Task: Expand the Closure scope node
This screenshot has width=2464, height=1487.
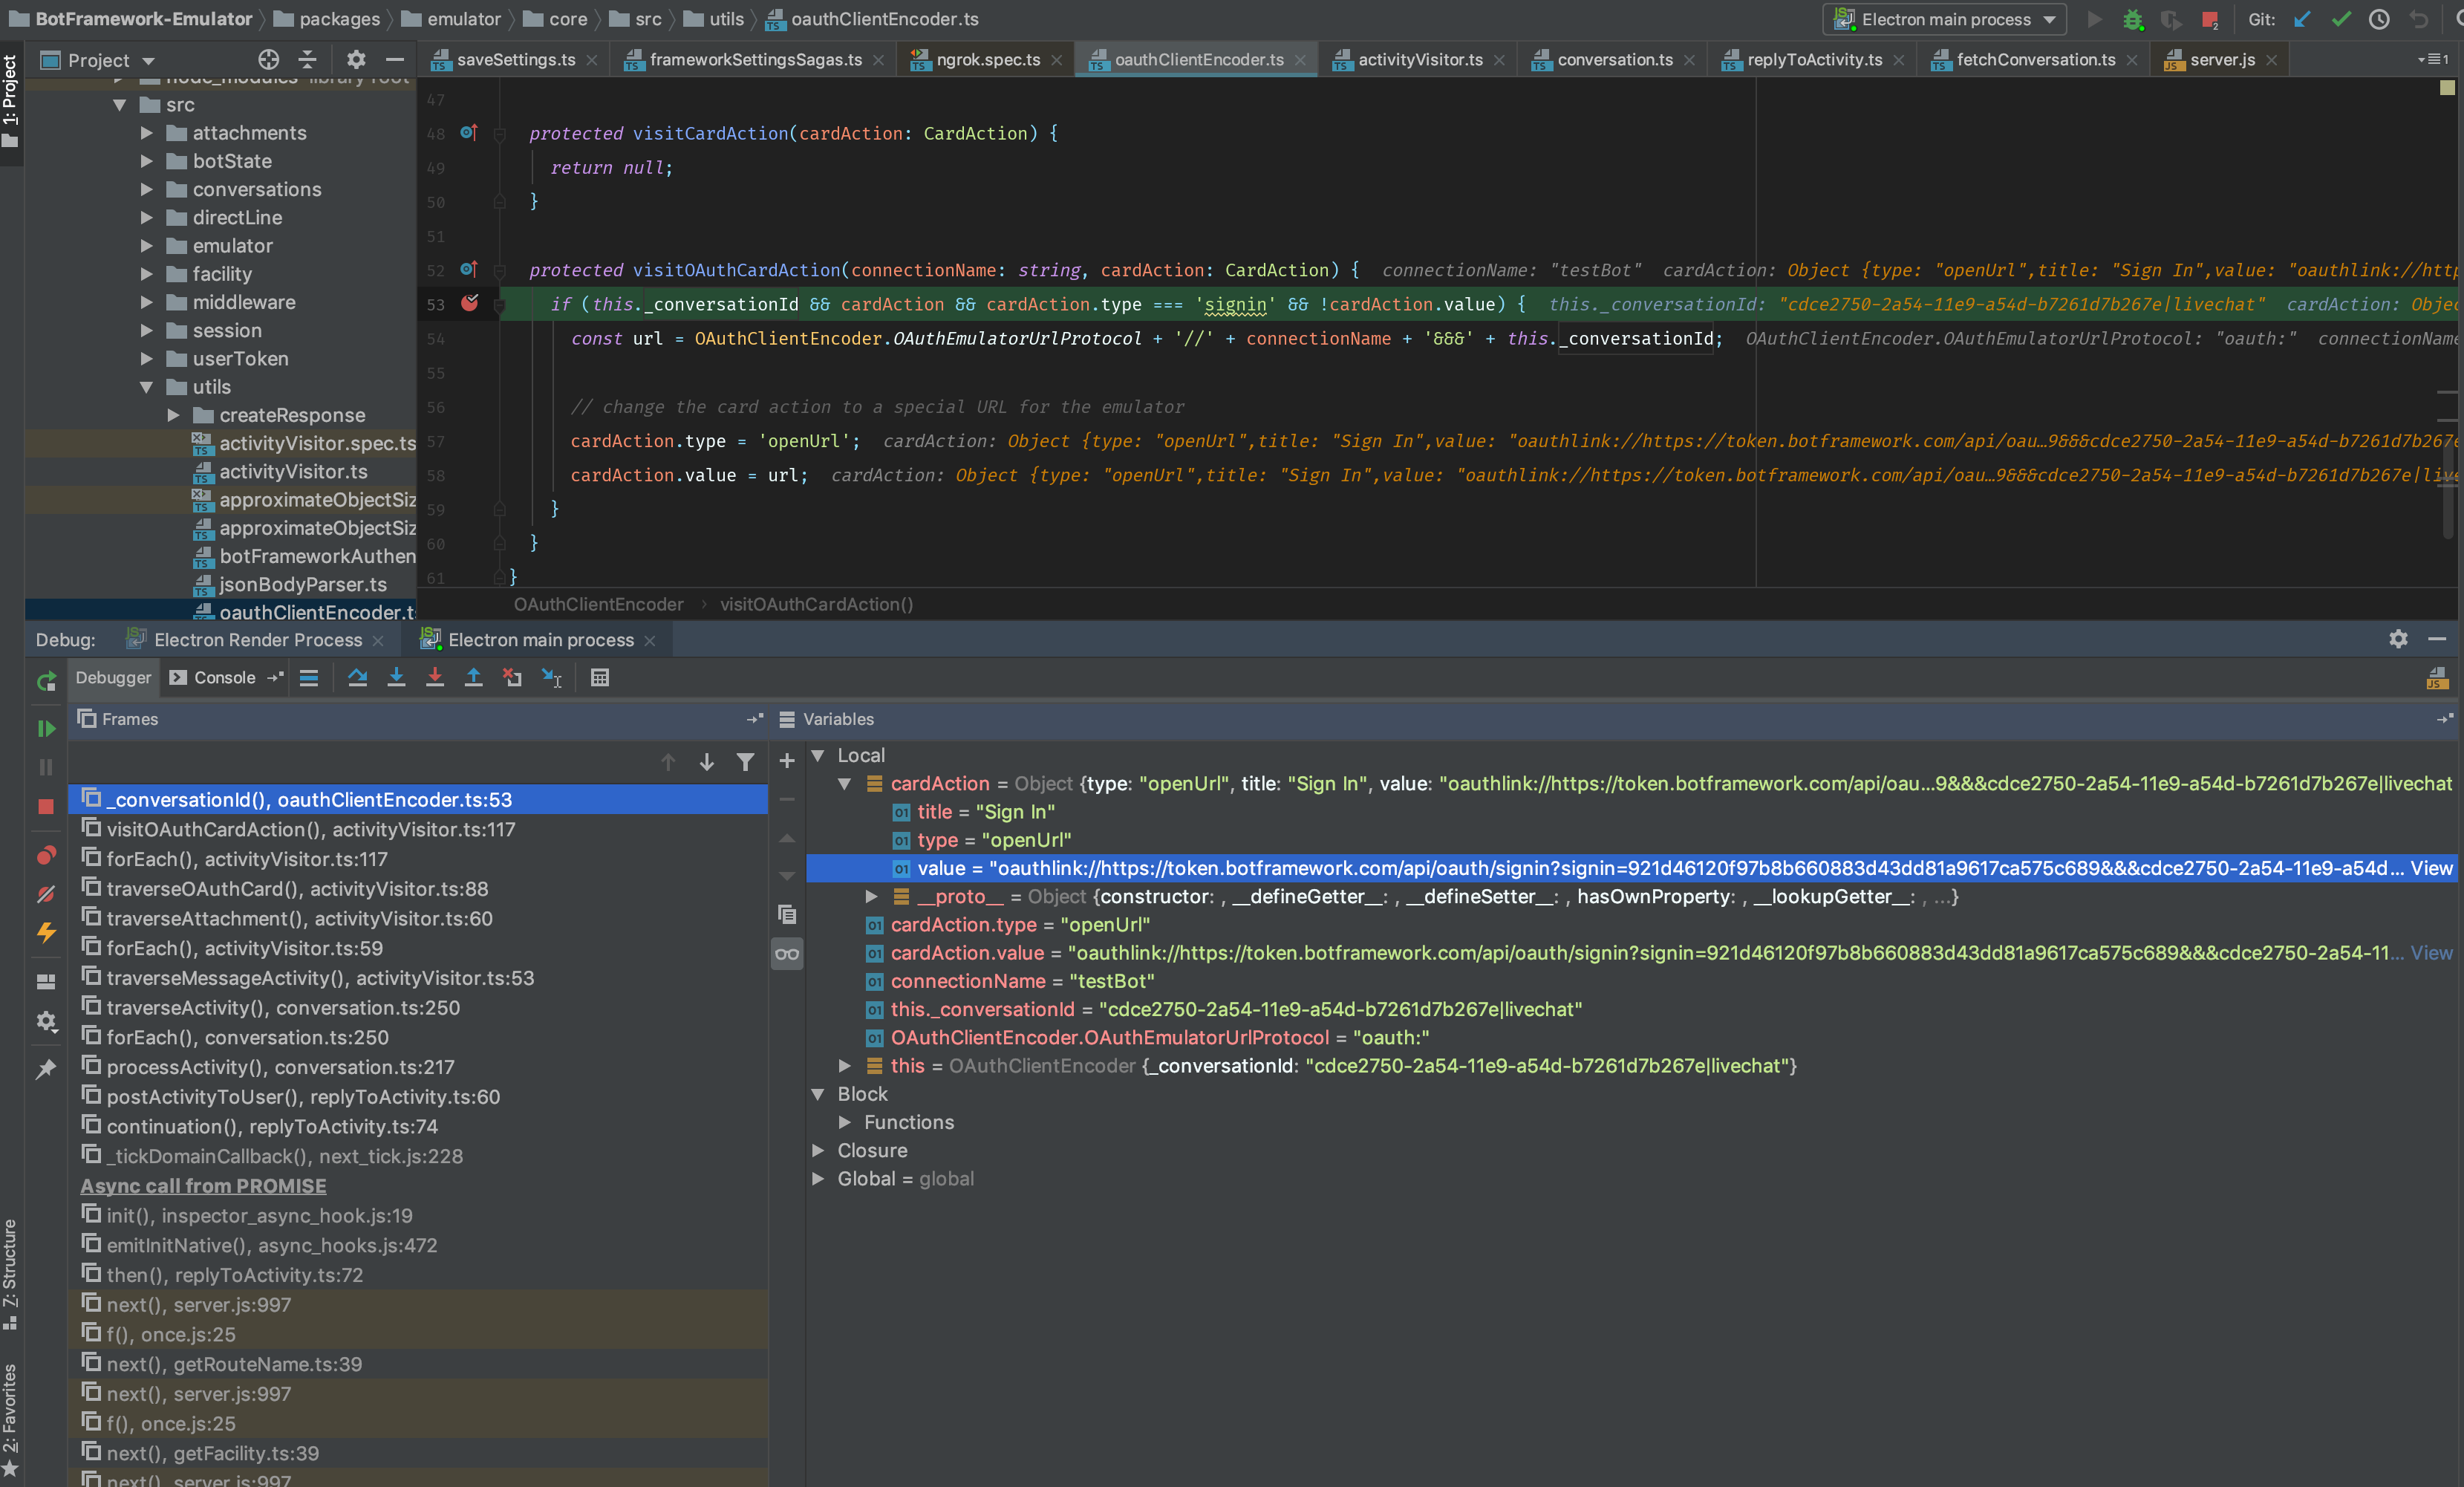Action: click(x=818, y=1151)
